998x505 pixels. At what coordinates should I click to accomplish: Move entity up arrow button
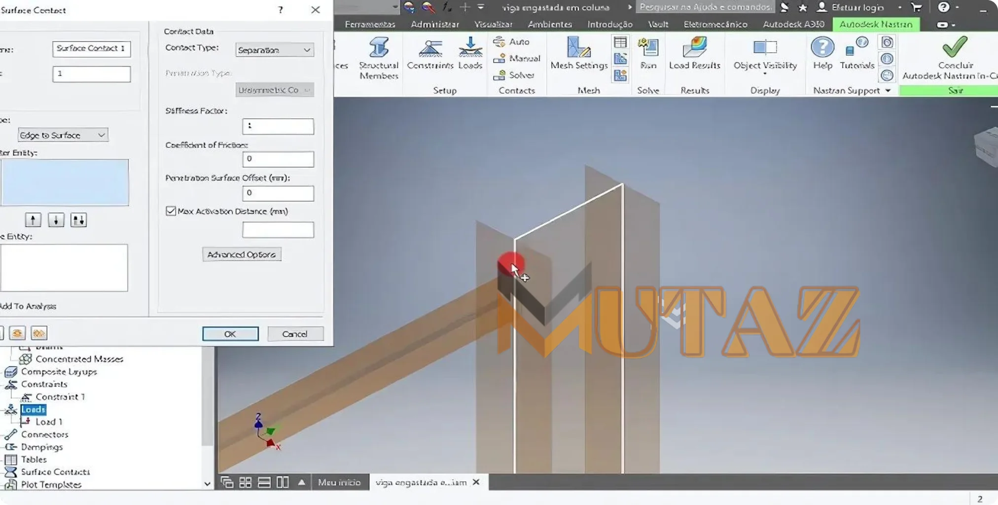coord(33,220)
